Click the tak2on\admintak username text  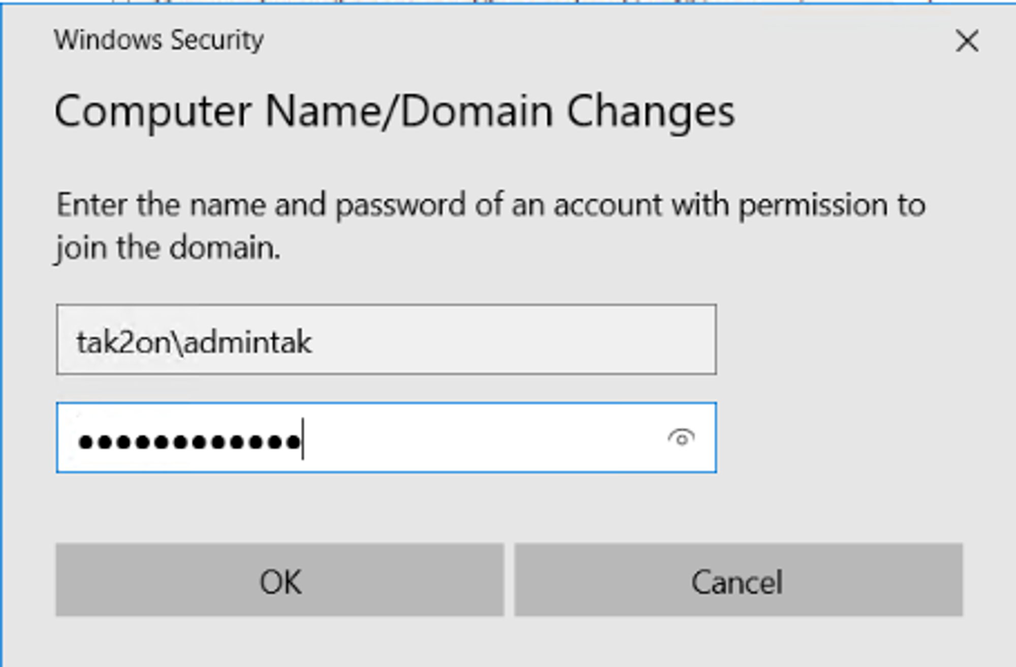coord(194,342)
